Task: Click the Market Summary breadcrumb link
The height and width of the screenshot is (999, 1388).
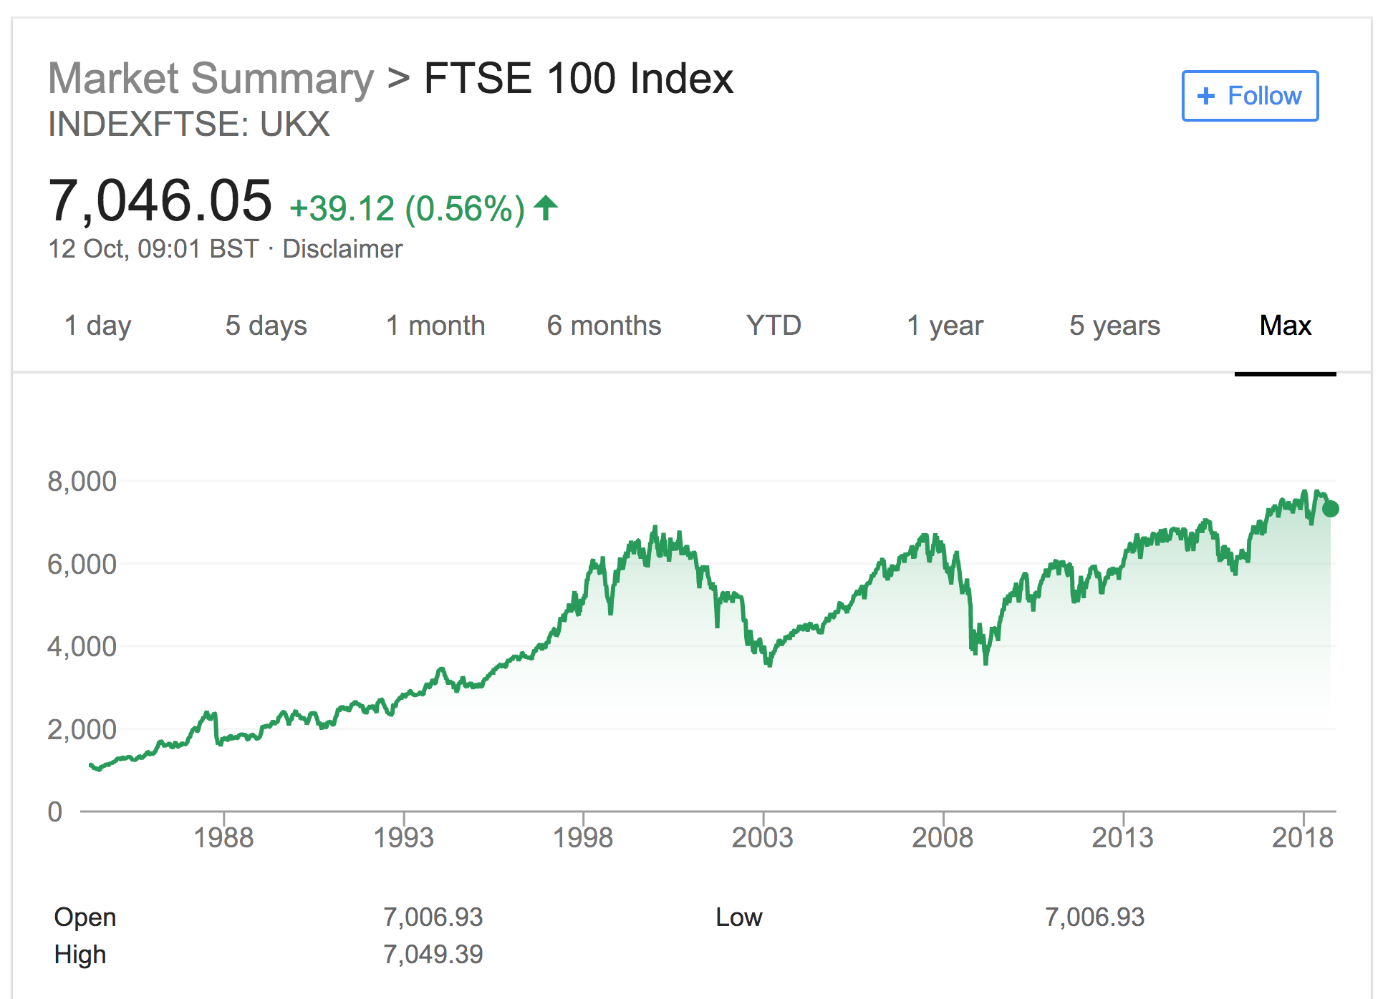Action: (211, 78)
